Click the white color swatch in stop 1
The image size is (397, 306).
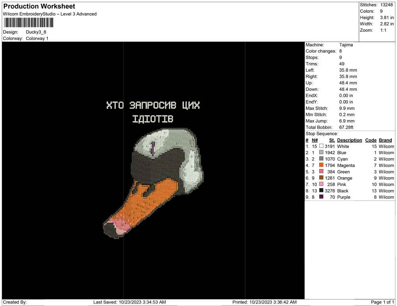321,147
